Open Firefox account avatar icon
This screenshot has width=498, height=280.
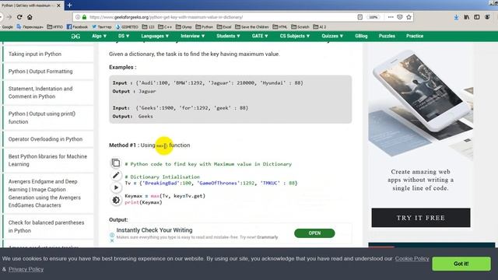[x=487, y=17]
